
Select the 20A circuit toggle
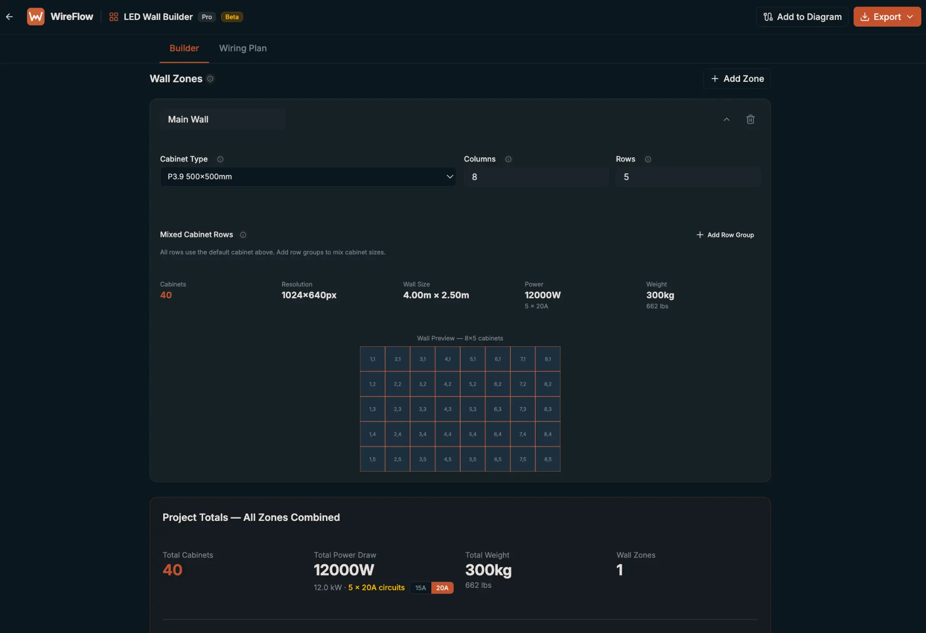[442, 588]
